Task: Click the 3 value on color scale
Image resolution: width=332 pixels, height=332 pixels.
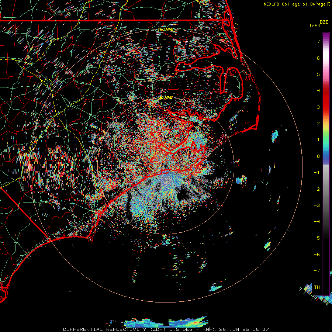Action: coord(318,107)
